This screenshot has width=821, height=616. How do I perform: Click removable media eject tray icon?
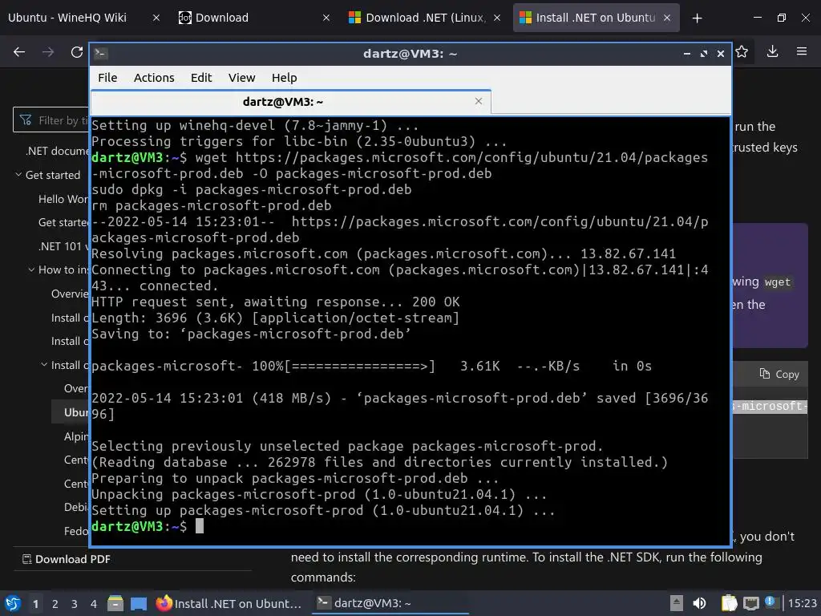point(676,603)
